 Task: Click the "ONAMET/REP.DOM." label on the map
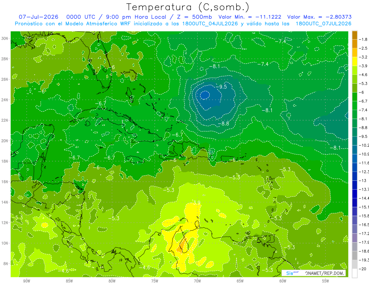coord(325,273)
